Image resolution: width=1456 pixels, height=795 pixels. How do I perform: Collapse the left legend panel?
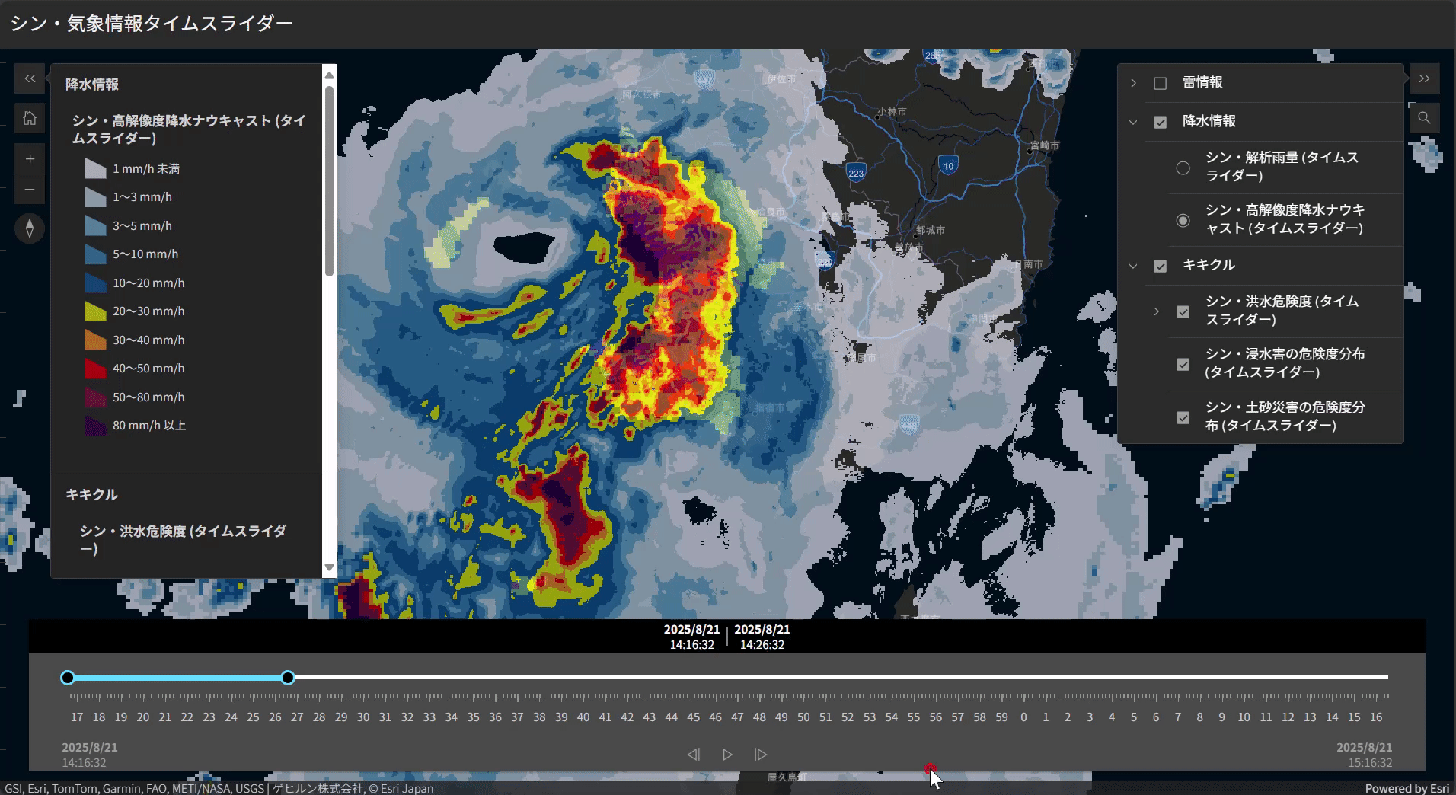(30, 78)
